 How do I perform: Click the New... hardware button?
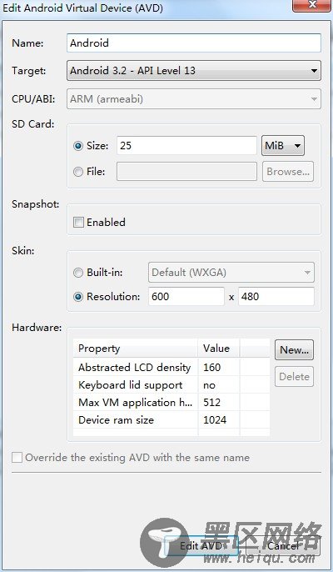(x=294, y=350)
